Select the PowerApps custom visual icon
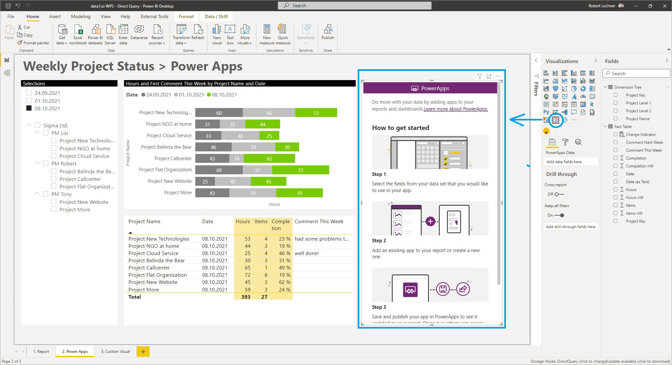 pyautogui.click(x=556, y=120)
